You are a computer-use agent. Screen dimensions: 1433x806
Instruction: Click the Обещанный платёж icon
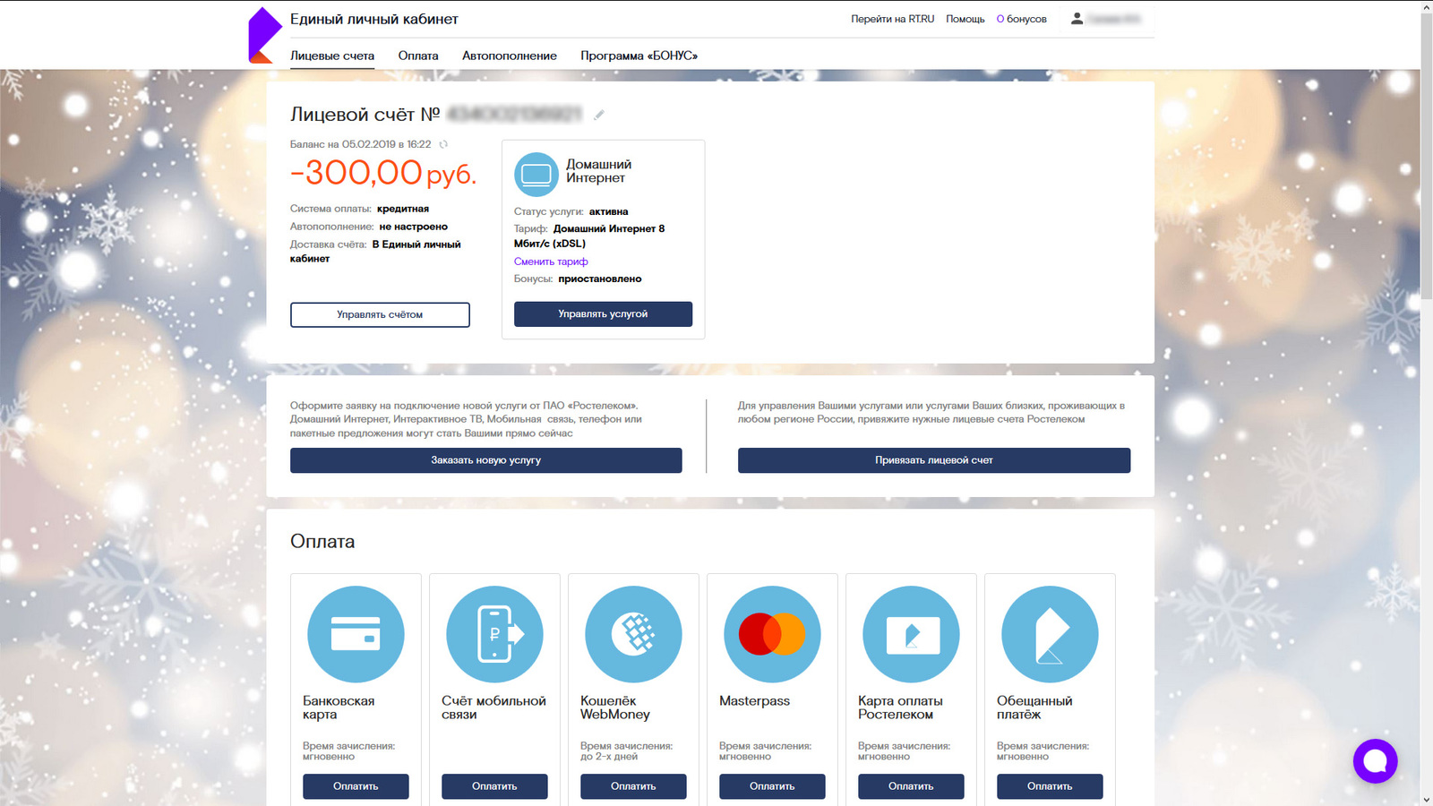tap(1050, 634)
